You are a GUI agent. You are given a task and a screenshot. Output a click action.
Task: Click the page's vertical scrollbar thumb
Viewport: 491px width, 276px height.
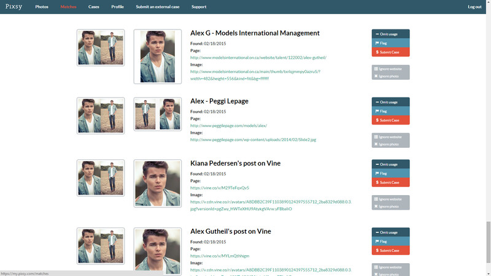tap(489, 242)
